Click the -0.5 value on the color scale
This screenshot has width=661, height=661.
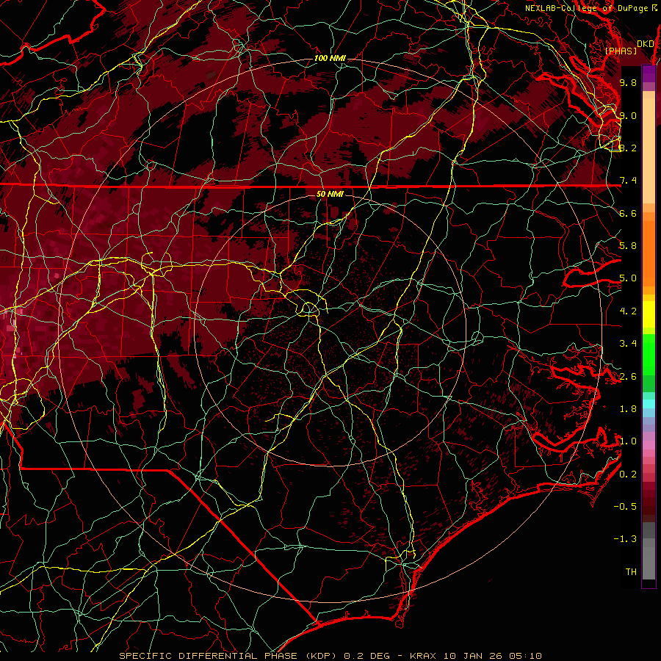click(x=625, y=507)
